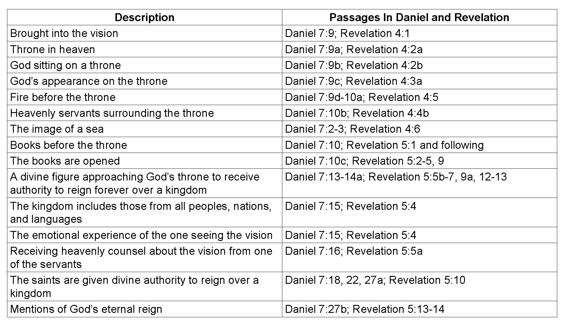The width and height of the screenshot is (564, 324).
Task: Select God's appearance on the throne cell
Action: pyautogui.click(x=89, y=81)
